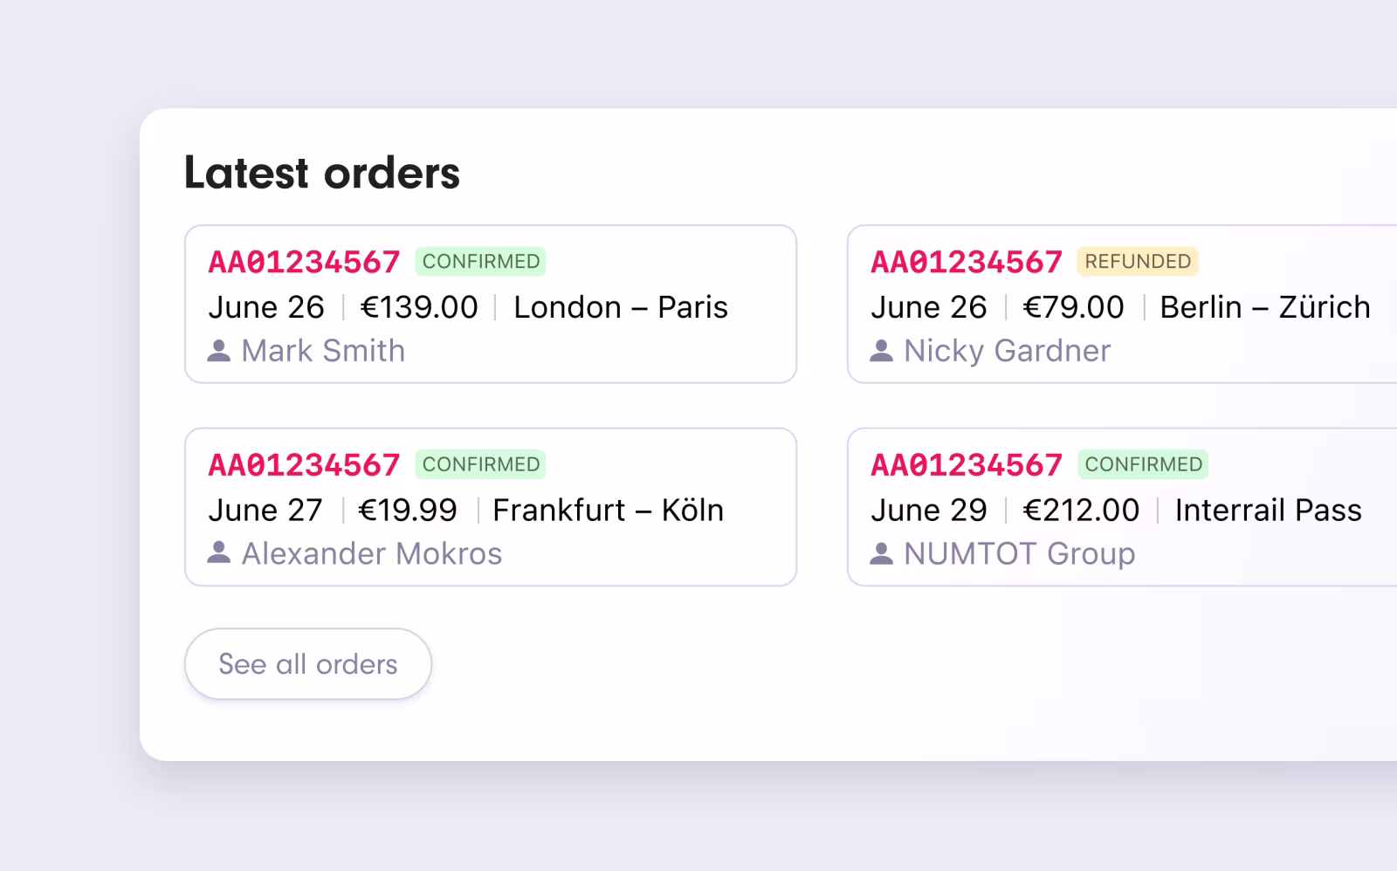Select the REFUNDED badge on the Berlin–Zürich order
The height and width of the screenshot is (871, 1397).
1138,261
